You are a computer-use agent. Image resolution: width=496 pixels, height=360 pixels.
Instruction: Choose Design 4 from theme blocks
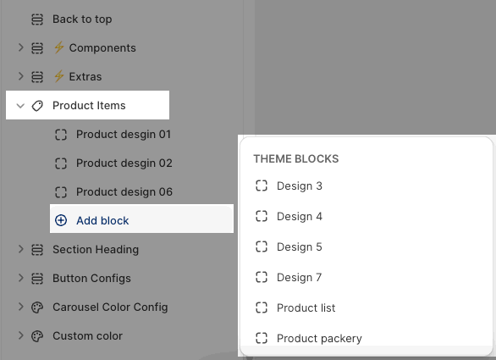pos(366,217)
